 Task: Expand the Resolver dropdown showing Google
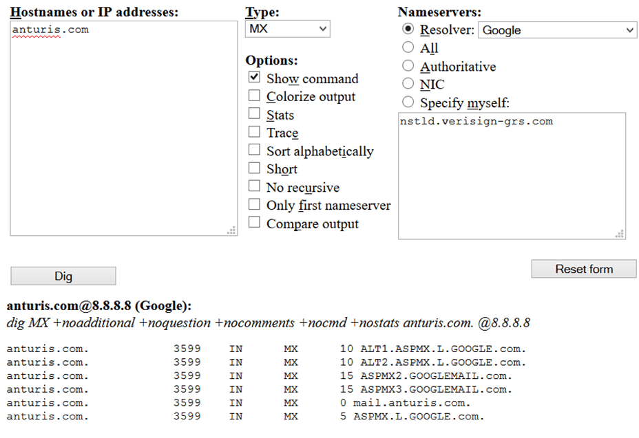557,30
